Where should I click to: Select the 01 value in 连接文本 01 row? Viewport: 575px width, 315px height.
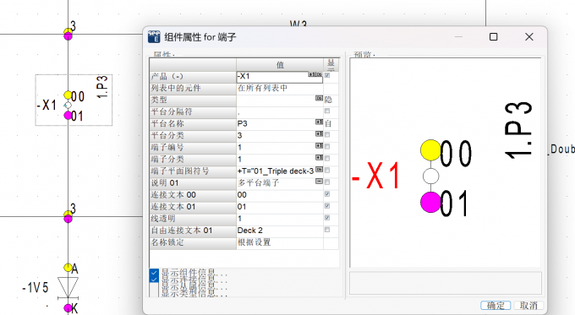(x=280, y=207)
